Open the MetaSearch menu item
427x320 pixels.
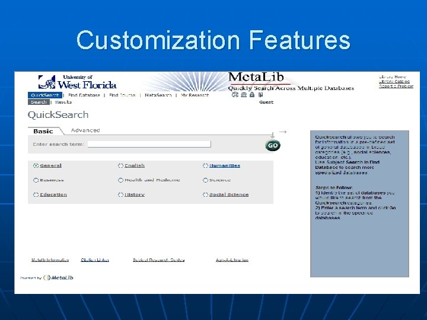158,95
